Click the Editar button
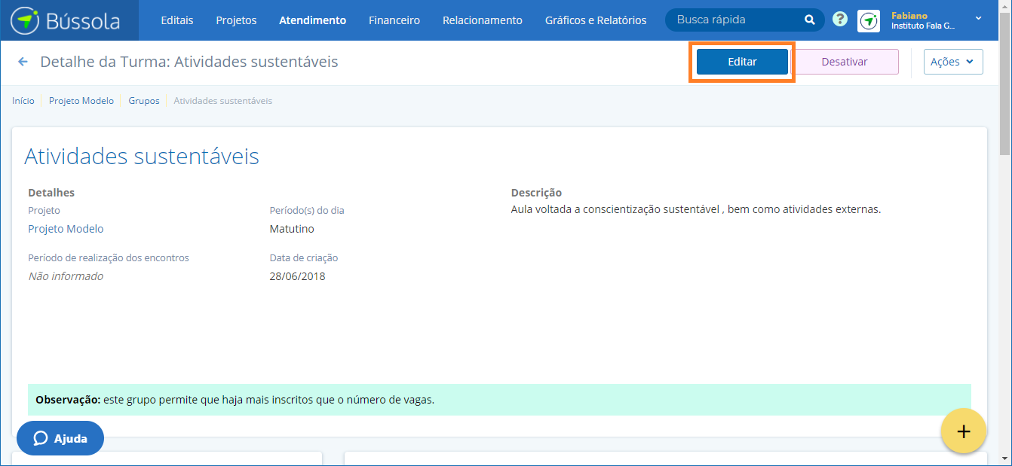This screenshot has height=466, width=1012. 742,62
